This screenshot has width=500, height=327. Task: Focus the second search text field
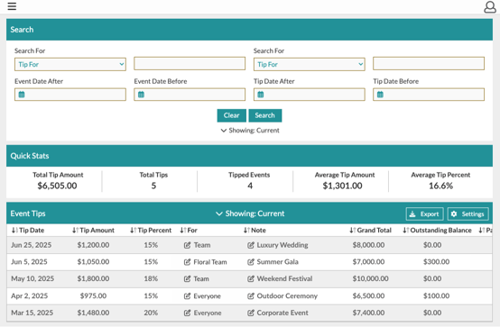coord(429,64)
